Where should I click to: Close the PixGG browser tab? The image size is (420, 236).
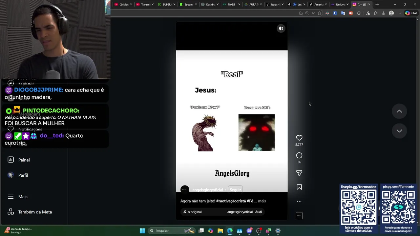[x=239, y=4]
